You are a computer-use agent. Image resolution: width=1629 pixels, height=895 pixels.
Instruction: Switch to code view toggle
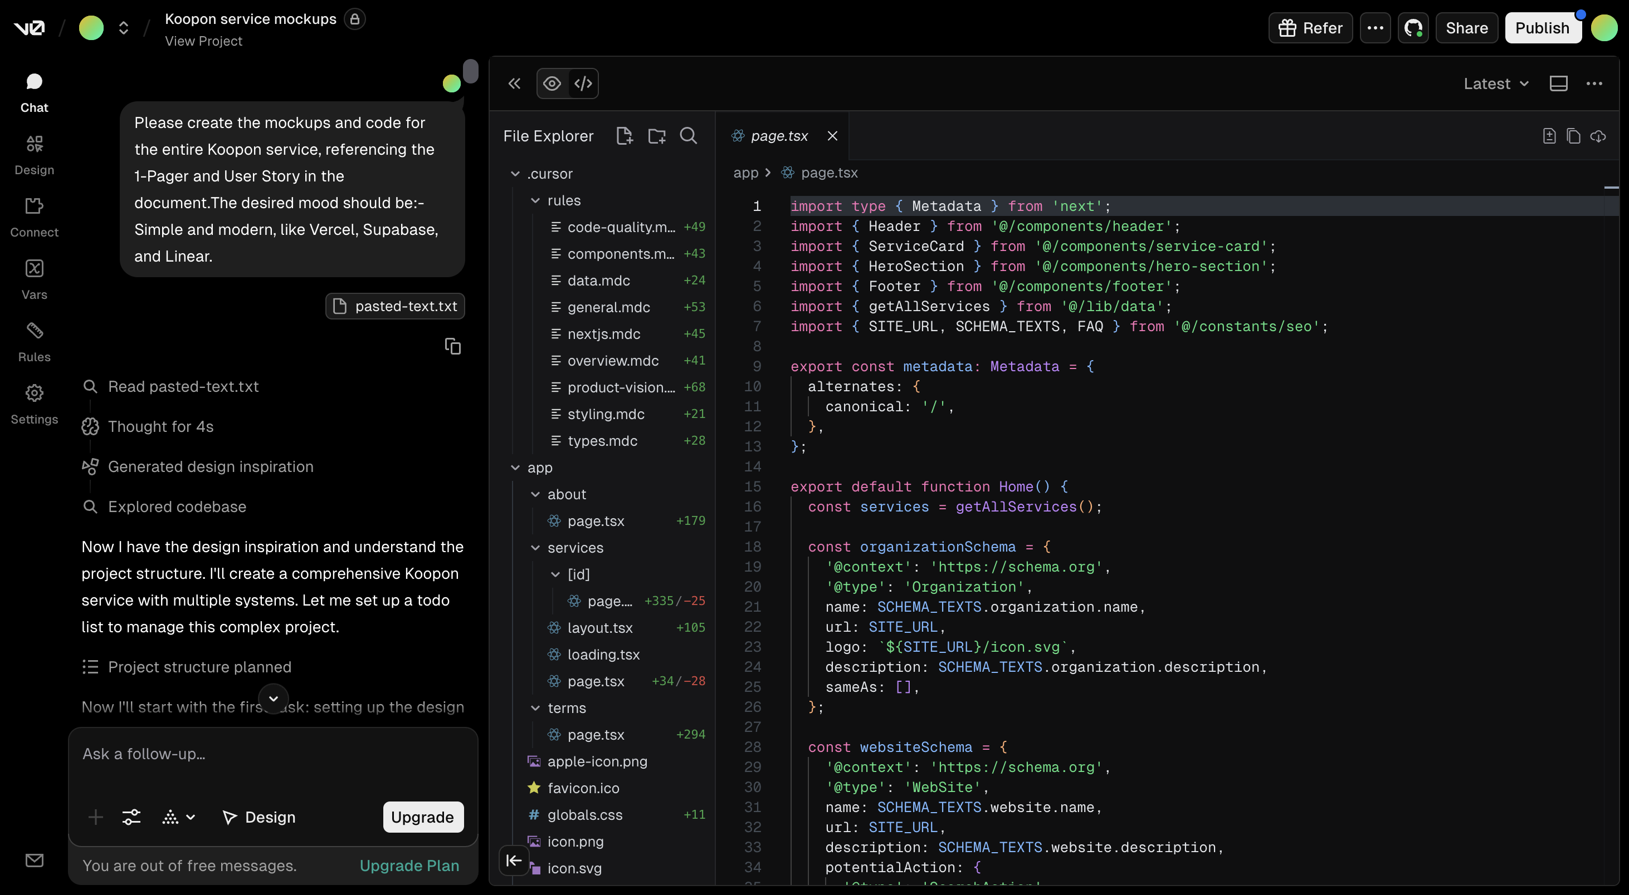583,83
